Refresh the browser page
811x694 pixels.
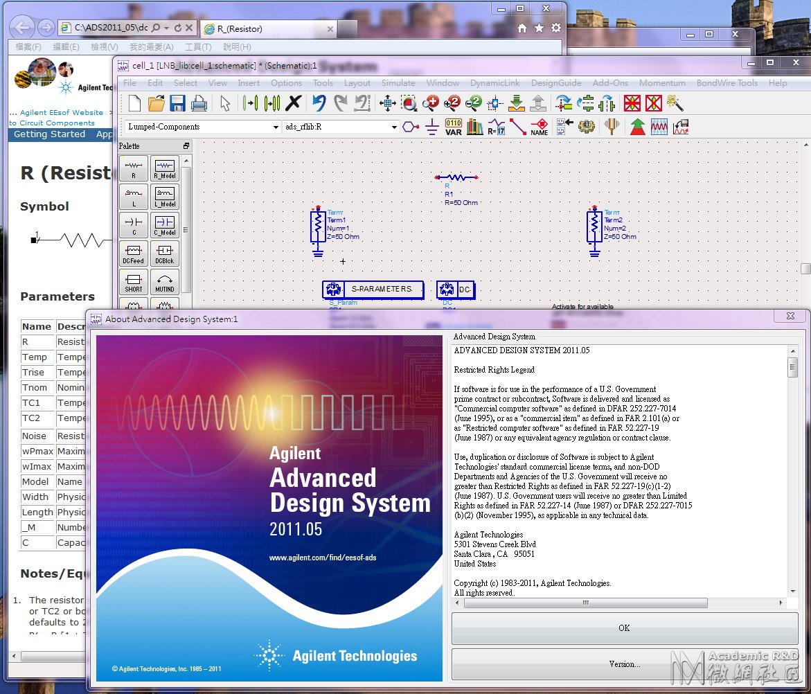coord(177,28)
